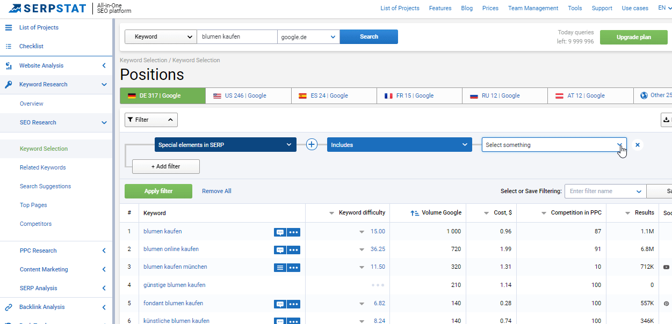Click the + Add filter button
672x324 pixels.
coord(166,166)
